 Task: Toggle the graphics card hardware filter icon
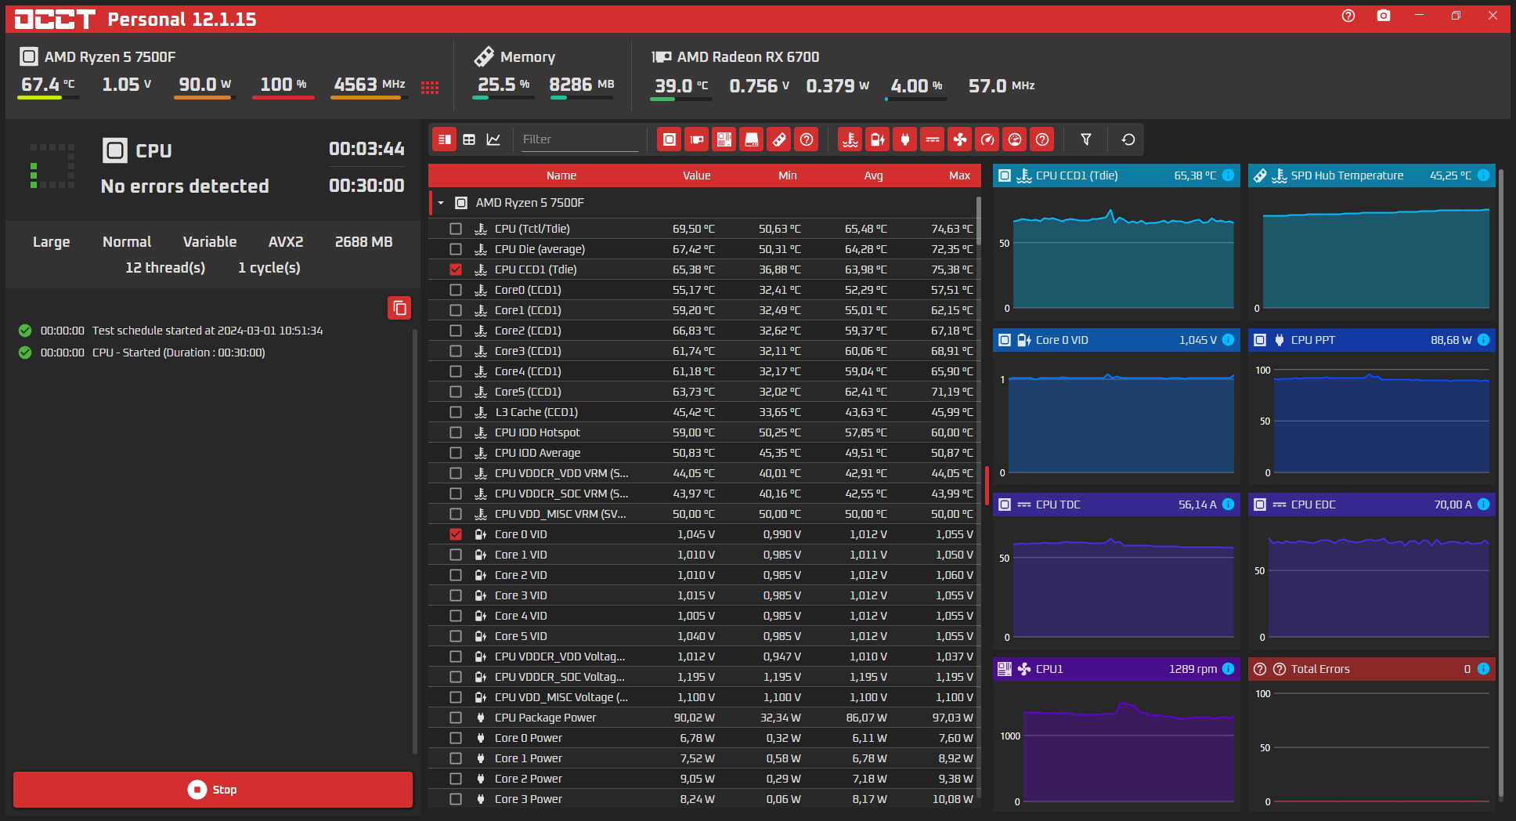pyautogui.click(x=696, y=139)
